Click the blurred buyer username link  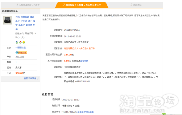pos(21,48)
